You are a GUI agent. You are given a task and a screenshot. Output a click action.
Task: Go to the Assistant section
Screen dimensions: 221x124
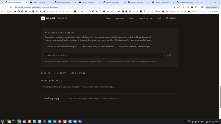(x=120, y=18)
